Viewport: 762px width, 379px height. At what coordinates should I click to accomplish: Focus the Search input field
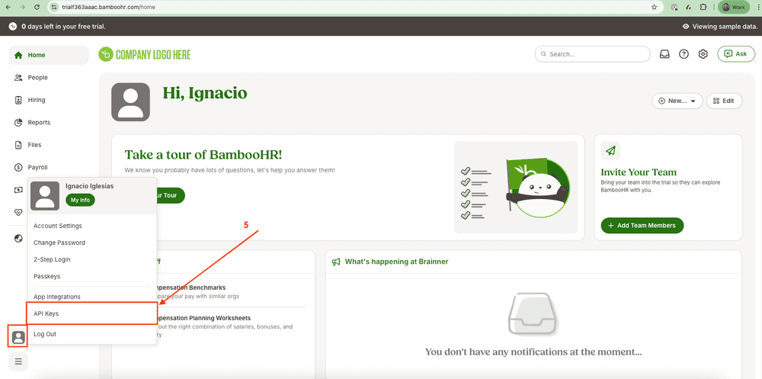(593, 54)
